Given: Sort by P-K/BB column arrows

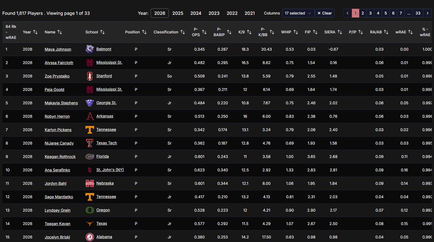Looking at the screenshot, I should [x=272, y=32].
